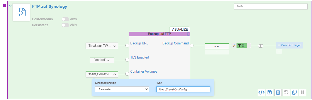Collapse the FTP auf Synology logic cell
Viewport: 312px width, 100px height.
coord(10,5)
